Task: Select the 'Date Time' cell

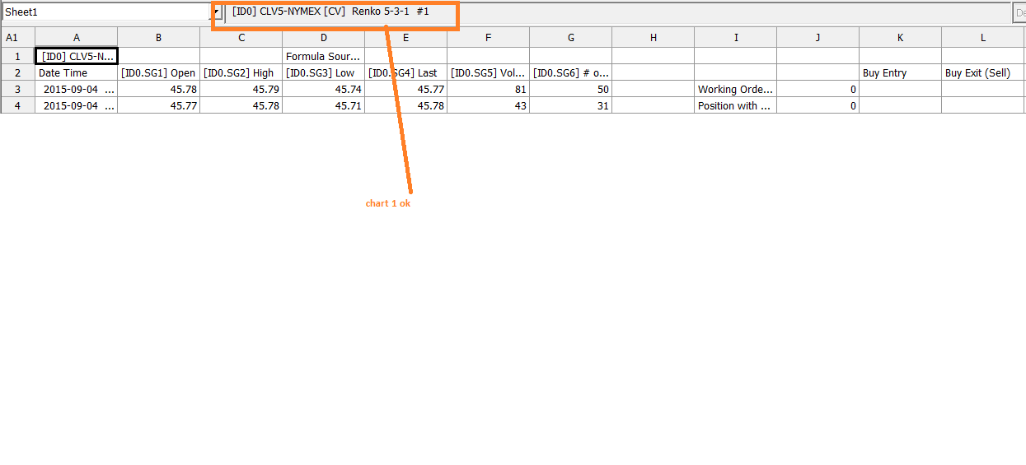Action: tap(77, 72)
